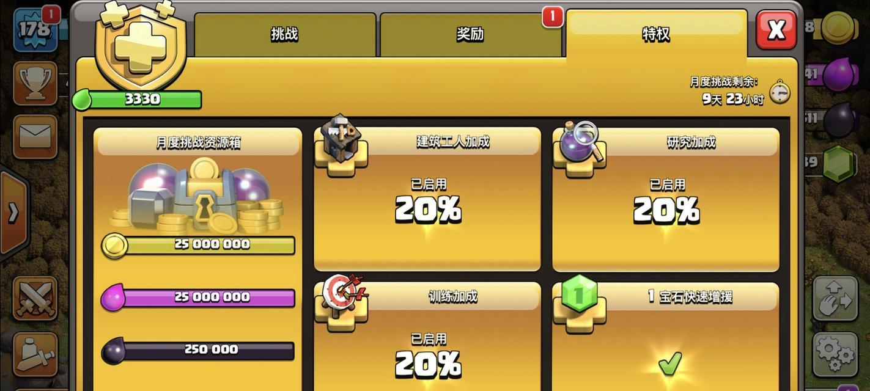Image resolution: width=870 pixels, height=391 pixels.
Task: Click the green gem donation icon
Action: point(580,301)
